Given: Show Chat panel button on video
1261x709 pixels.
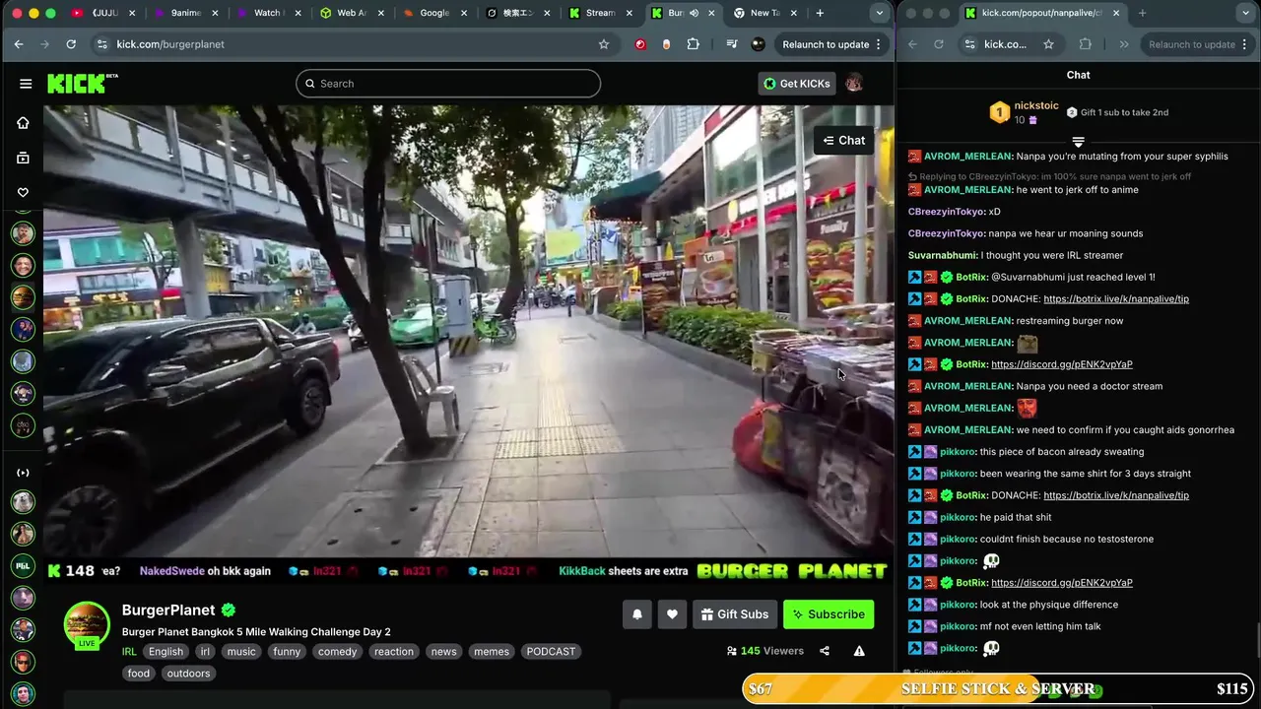Looking at the screenshot, I should click(x=844, y=140).
